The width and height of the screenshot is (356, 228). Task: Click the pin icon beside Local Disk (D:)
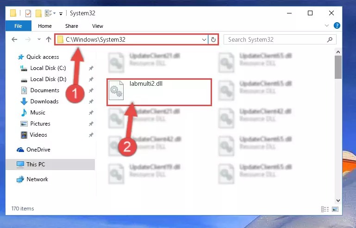point(91,79)
